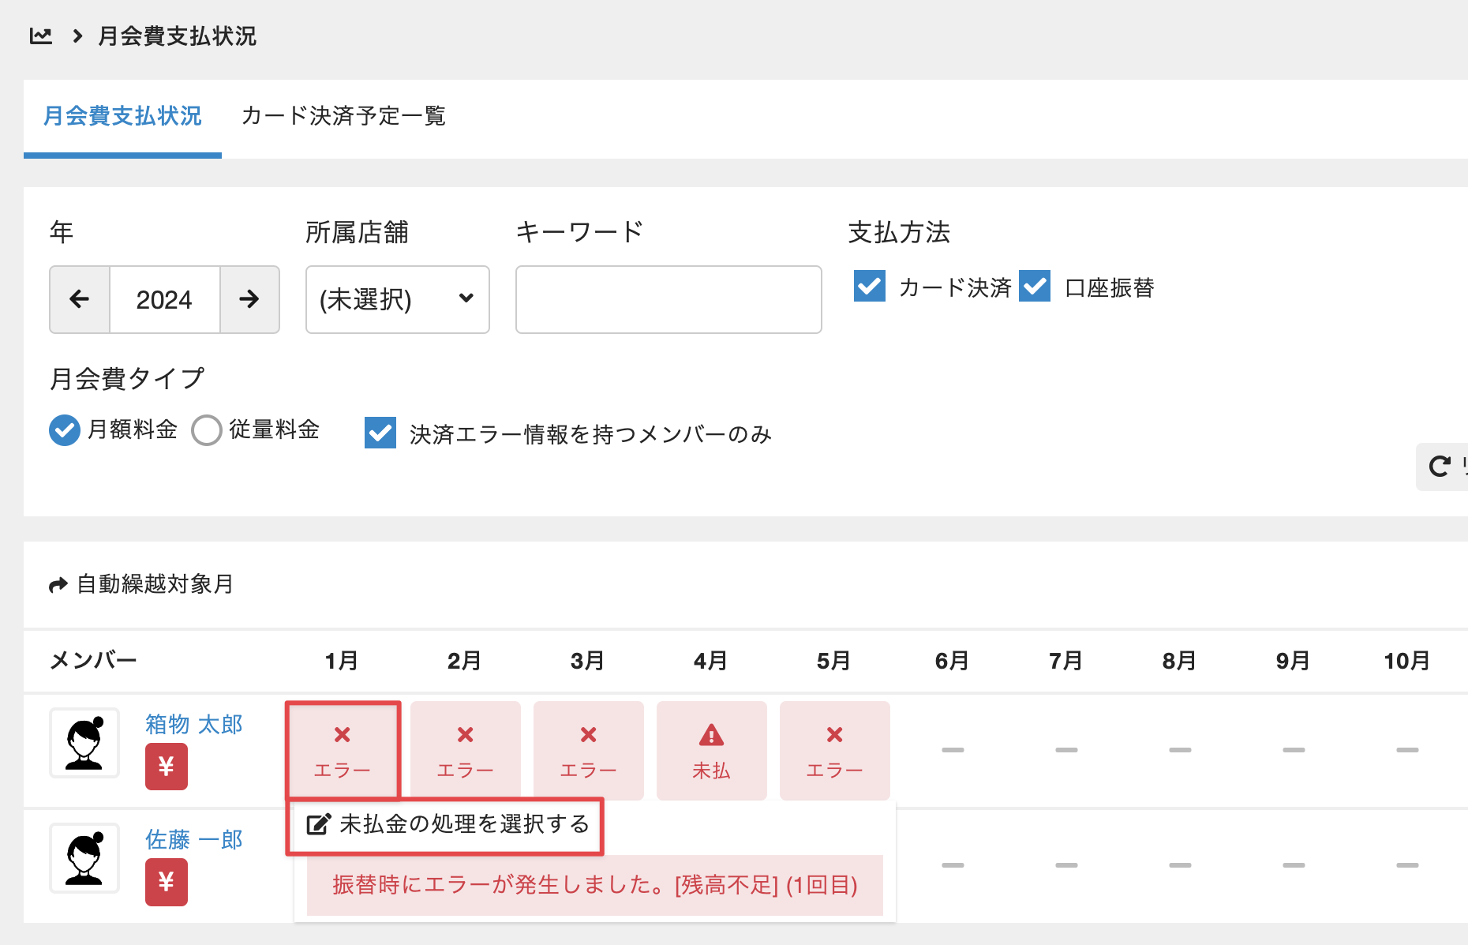Click the red yen badge under 箱物 太郎
This screenshot has width=1468, height=945.
click(x=167, y=766)
